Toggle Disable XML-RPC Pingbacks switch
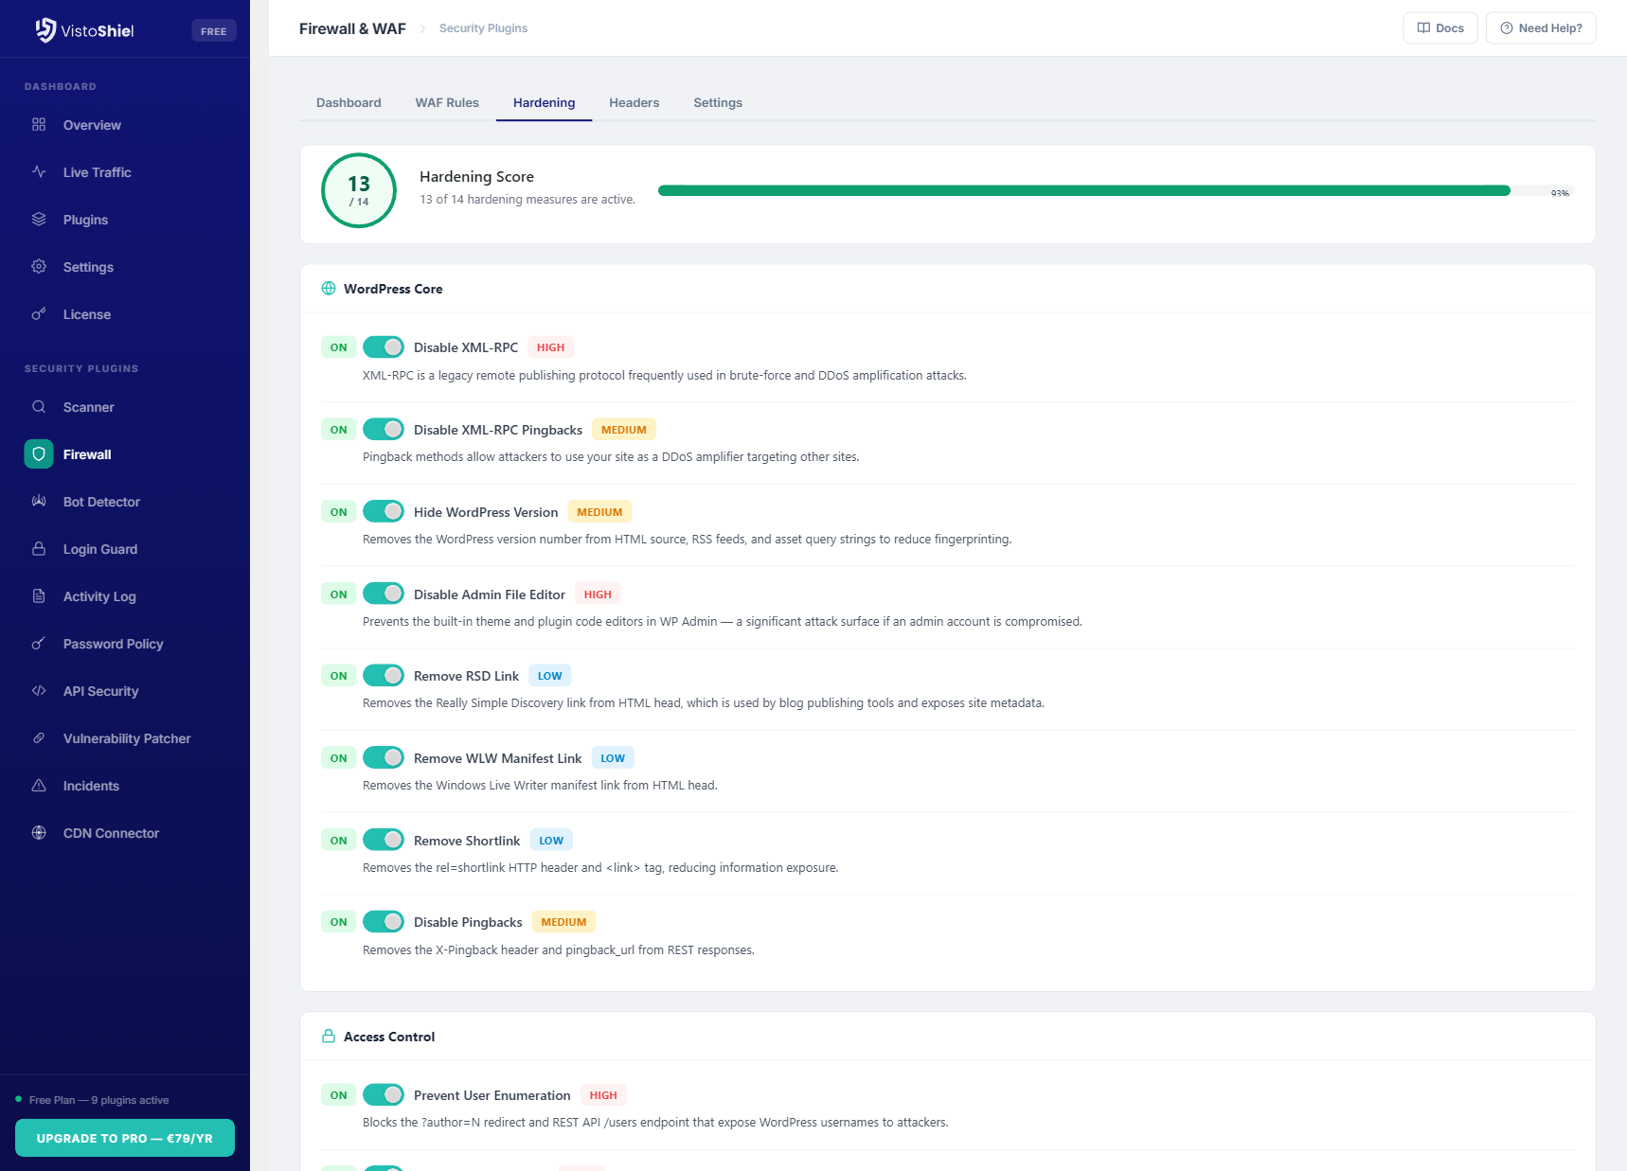1627x1171 pixels. (x=384, y=429)
